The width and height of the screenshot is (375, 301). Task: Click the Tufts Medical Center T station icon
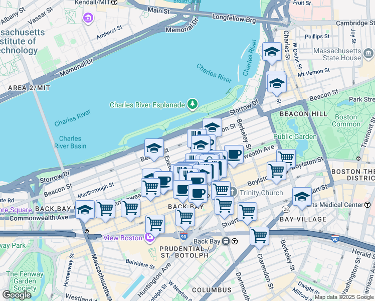[367, 205]
